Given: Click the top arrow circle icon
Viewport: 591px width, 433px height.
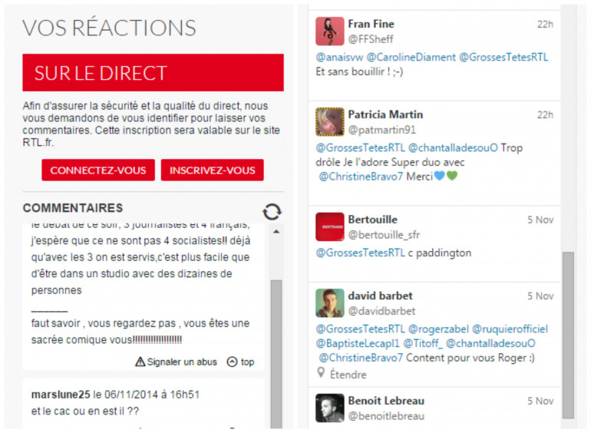Looking at the screenshot, I should coord(232,362).
